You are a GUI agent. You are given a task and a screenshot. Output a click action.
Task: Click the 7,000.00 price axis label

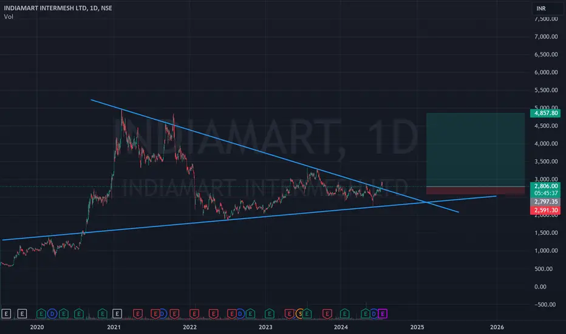(x=546, y=36)
